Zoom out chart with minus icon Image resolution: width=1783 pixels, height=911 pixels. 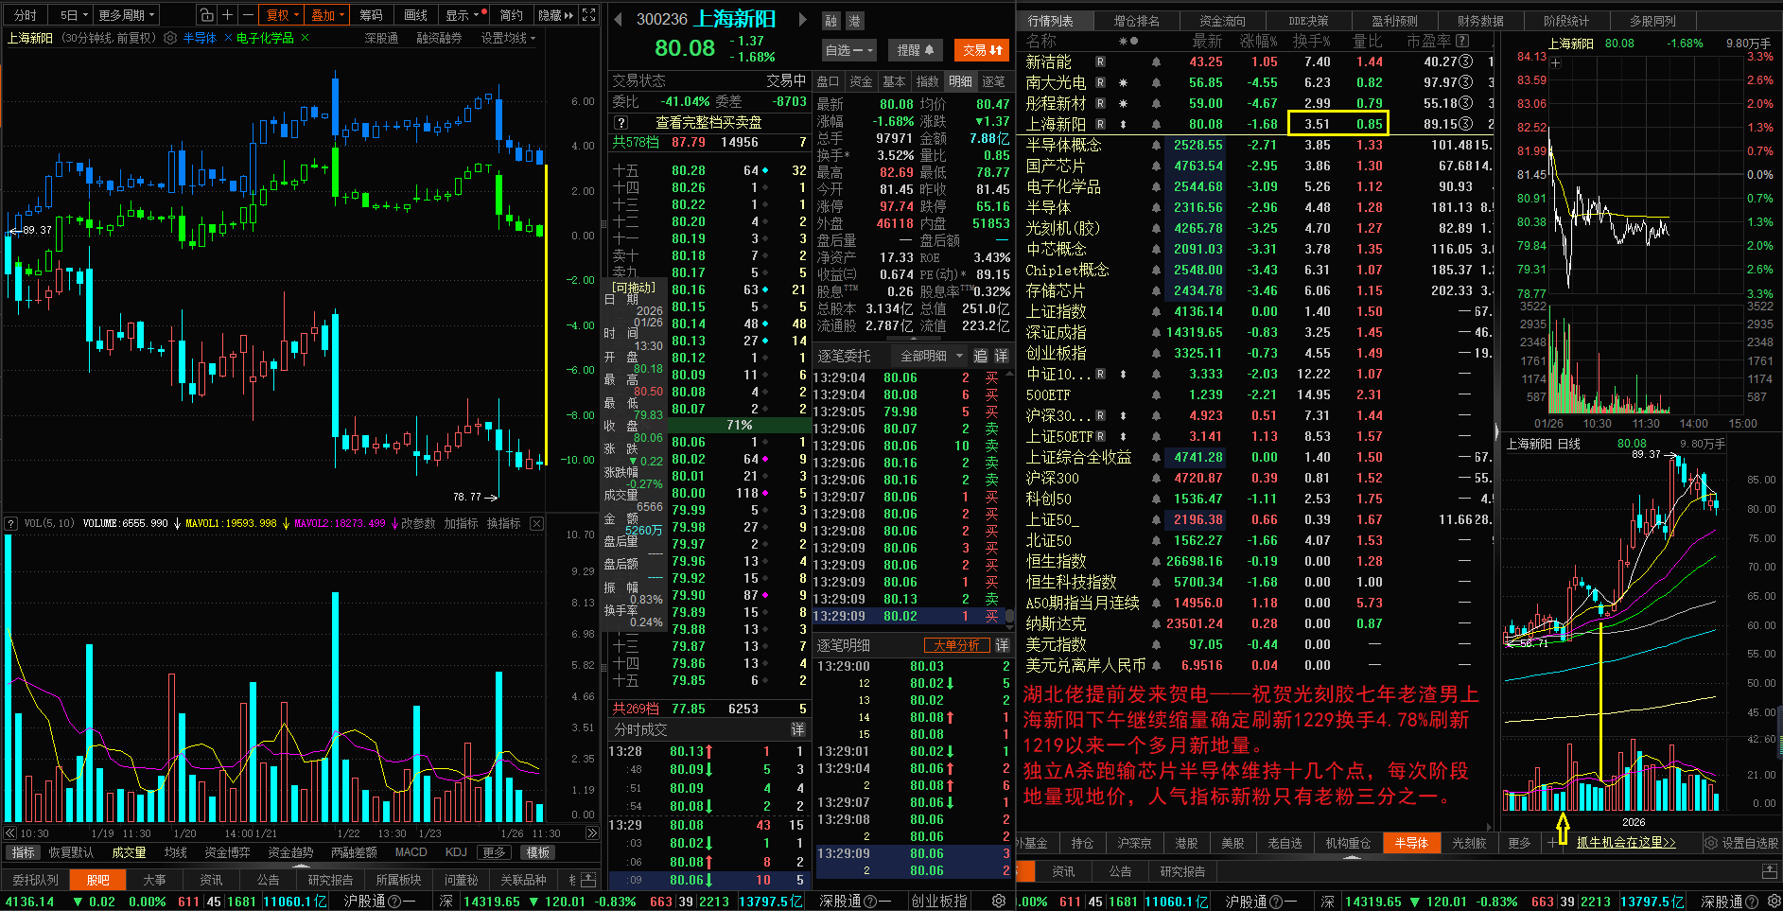(248, 15)
